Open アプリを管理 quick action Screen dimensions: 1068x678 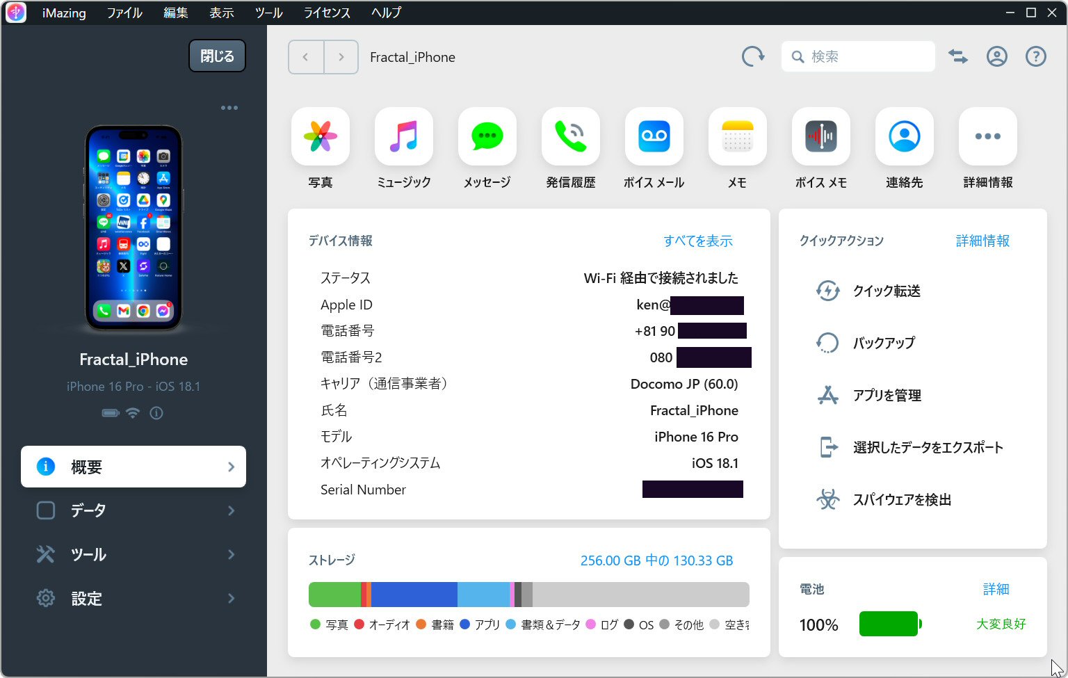pos(868,395)
